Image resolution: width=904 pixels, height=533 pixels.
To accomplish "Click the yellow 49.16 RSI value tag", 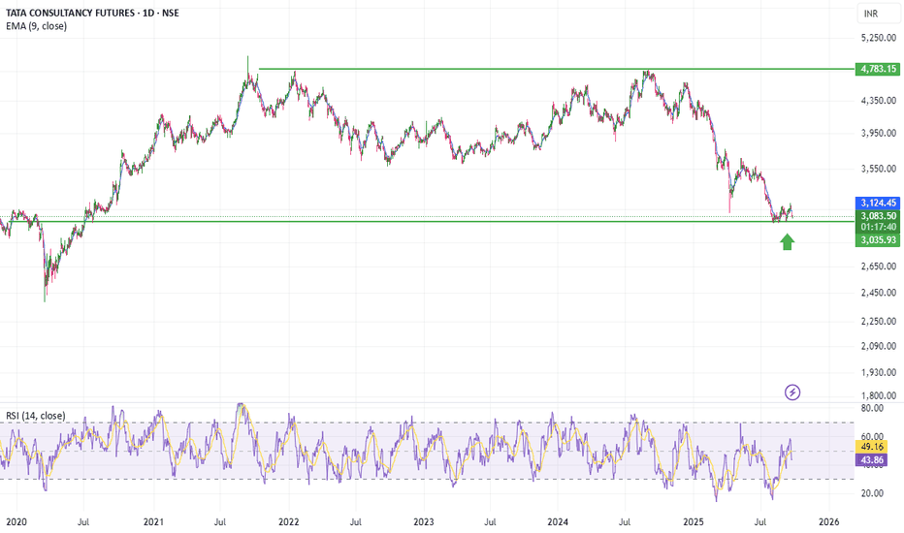I will (x=871, y=447).
